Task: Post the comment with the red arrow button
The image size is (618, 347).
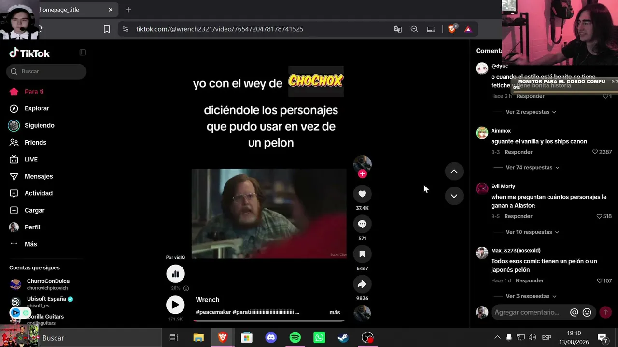Action: [605, 312]
